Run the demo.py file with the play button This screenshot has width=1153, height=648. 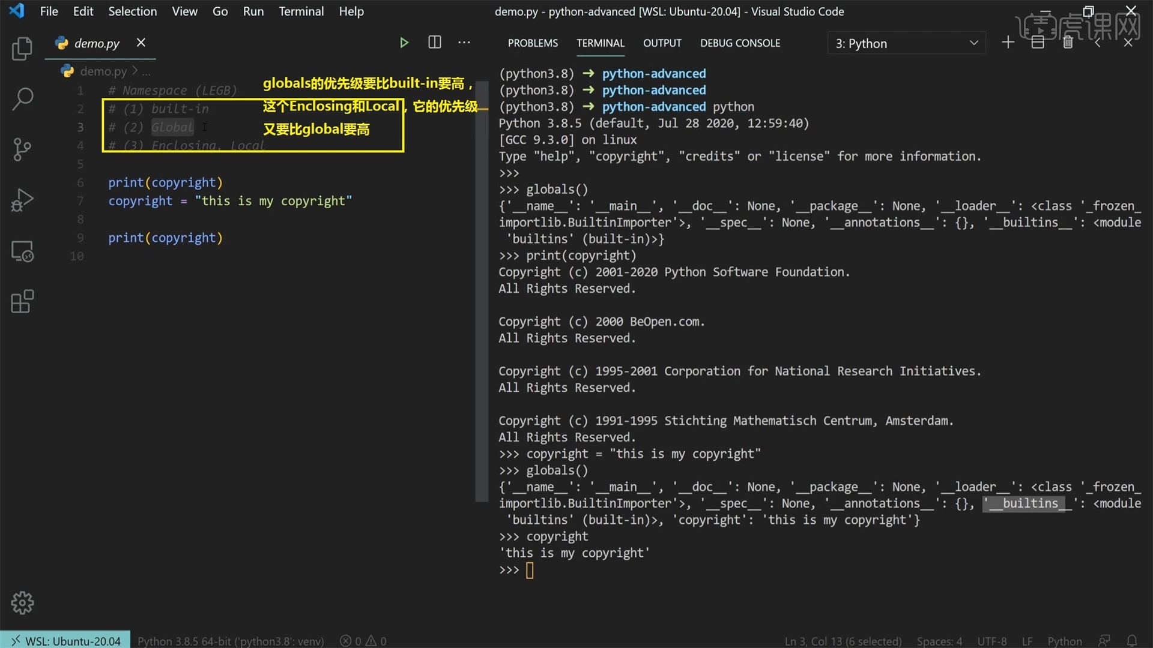[404, 42]
